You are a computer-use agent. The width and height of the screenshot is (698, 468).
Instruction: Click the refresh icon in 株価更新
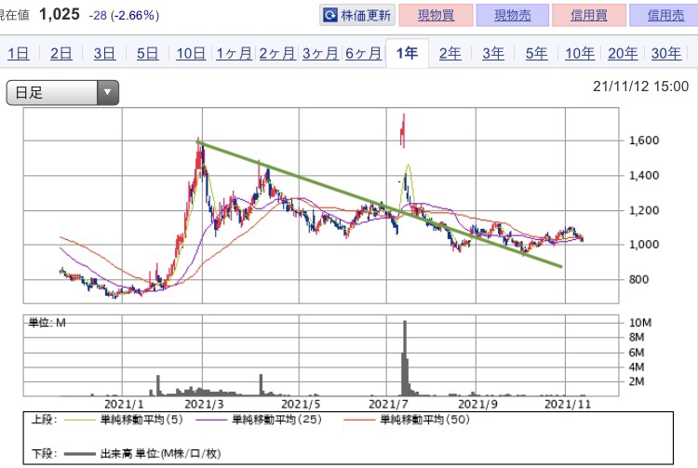point(329,16)
